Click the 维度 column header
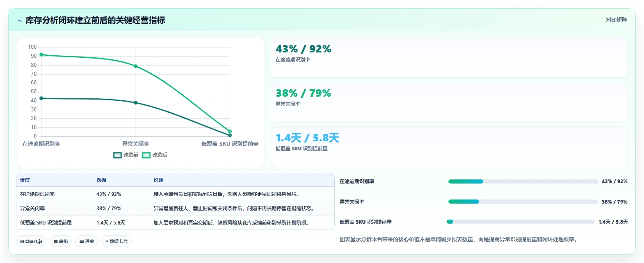The image size is (644, 263). [25, 180]
